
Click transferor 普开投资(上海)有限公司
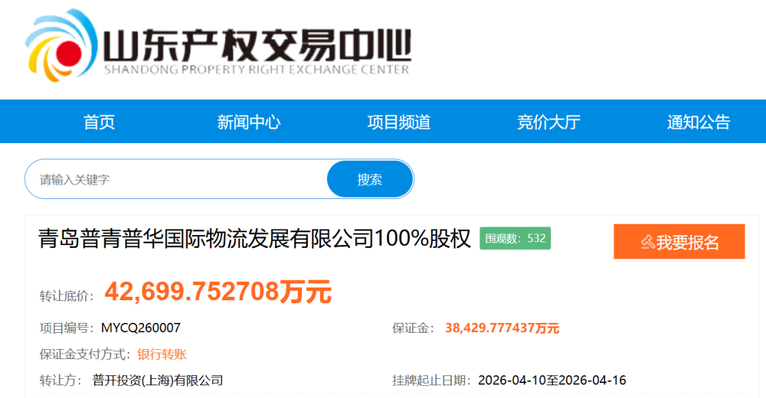[x=157, y=380]
